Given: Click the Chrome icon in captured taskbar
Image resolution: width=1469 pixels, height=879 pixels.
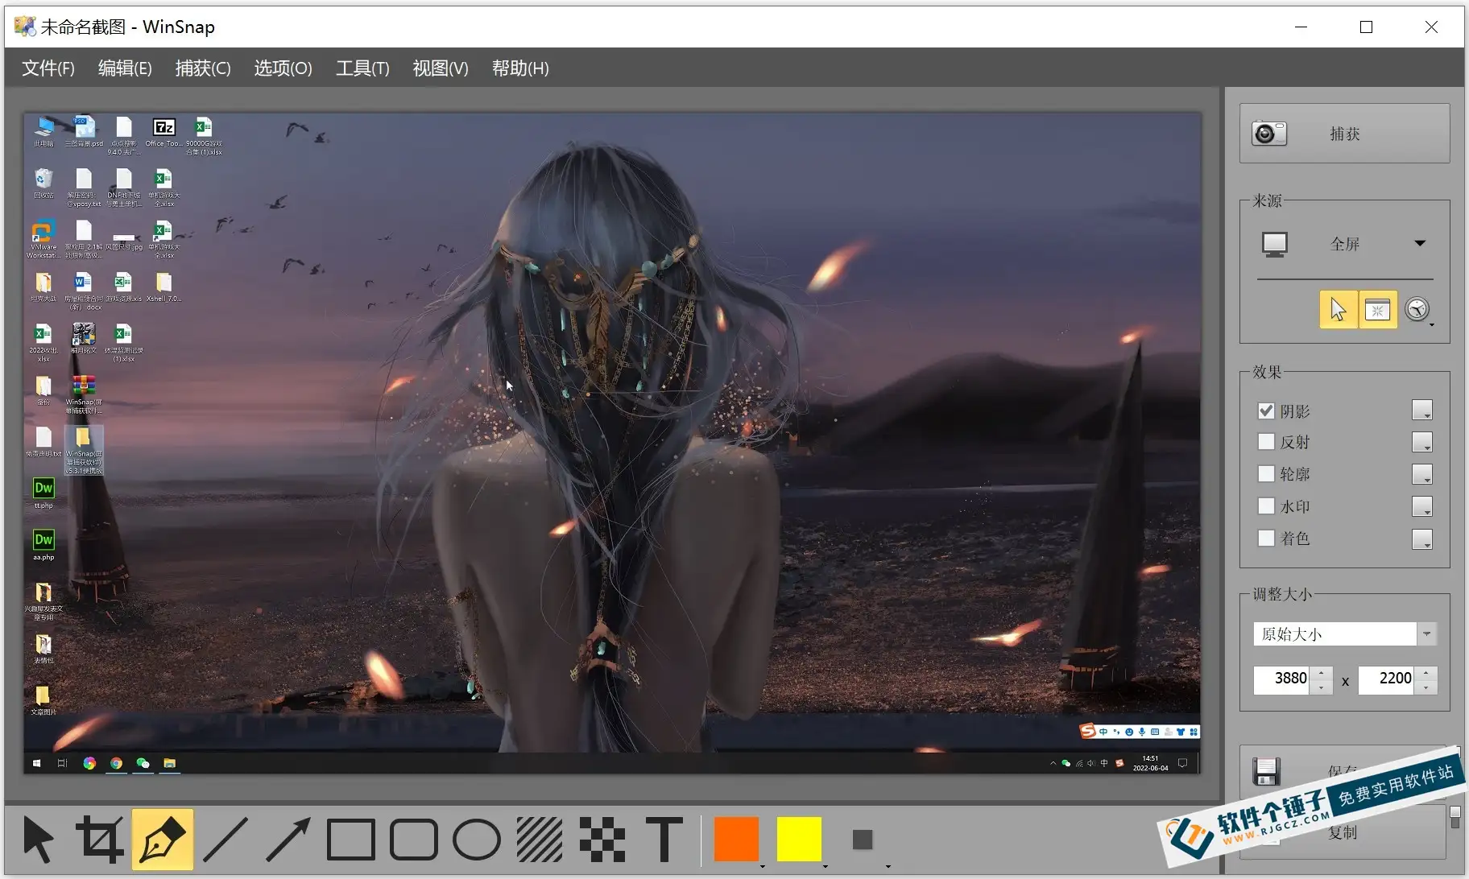Looking at the screenshot, I should [116, 763].
